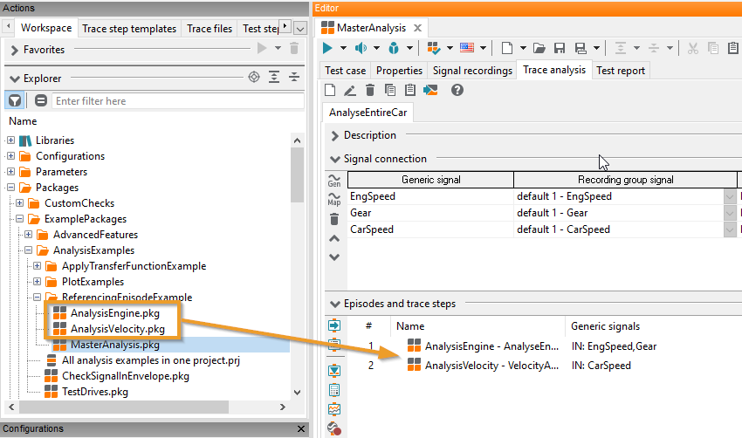Create a new document in the editor toolbar
This screenshot has width=742, height=438.
coord(507,48)
